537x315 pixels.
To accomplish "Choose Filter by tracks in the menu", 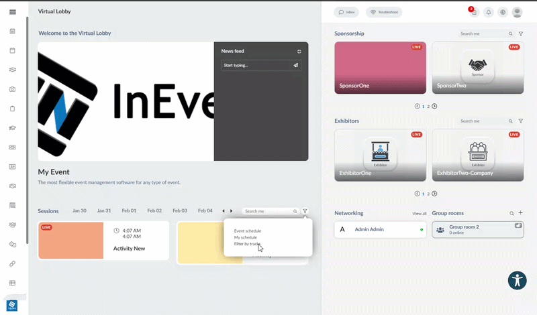I will [247, 244].
